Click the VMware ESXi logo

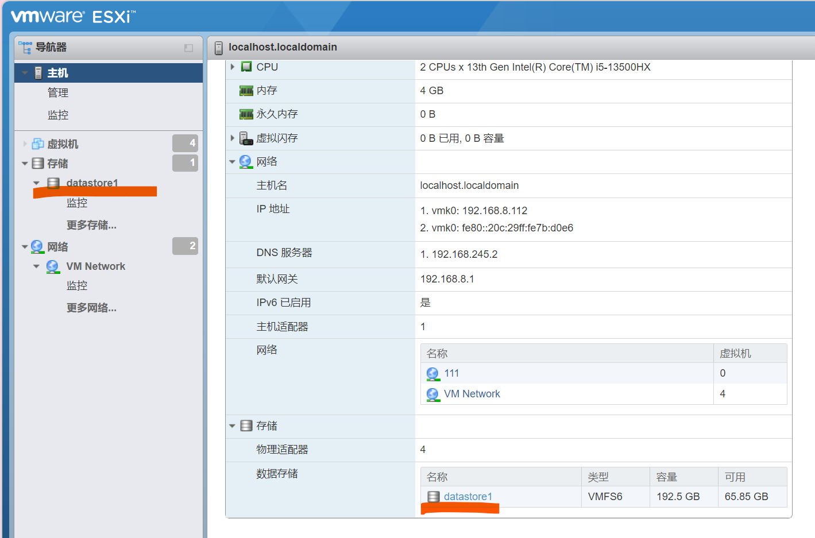[x=73, y=16]
